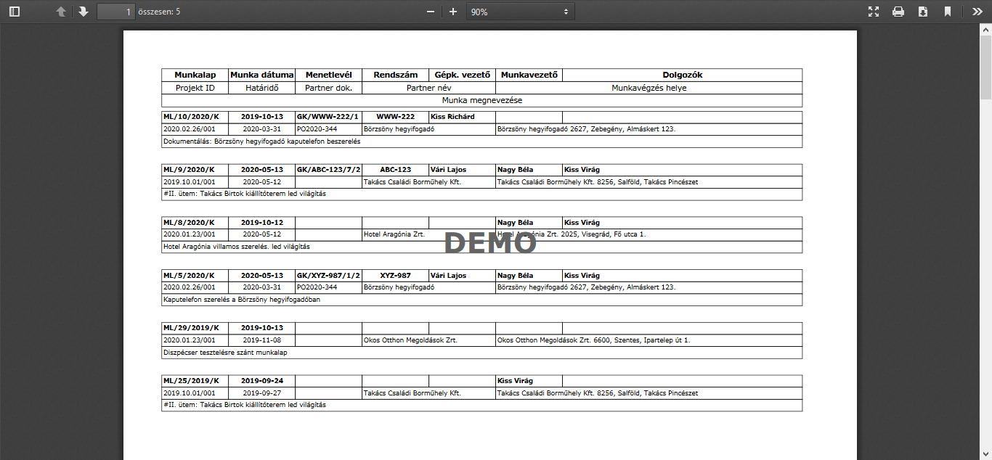Print the document
This screenshot has height=460, width=992.
898,12
